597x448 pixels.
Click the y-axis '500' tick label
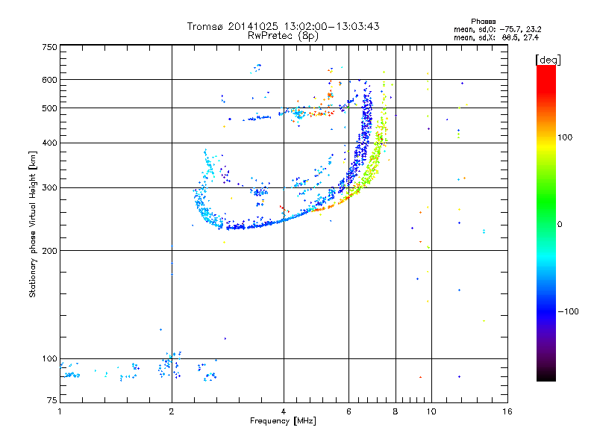click(49, 108)
